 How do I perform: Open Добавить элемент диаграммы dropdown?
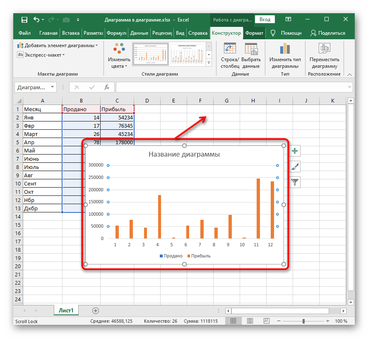click(x=58, y=45)
